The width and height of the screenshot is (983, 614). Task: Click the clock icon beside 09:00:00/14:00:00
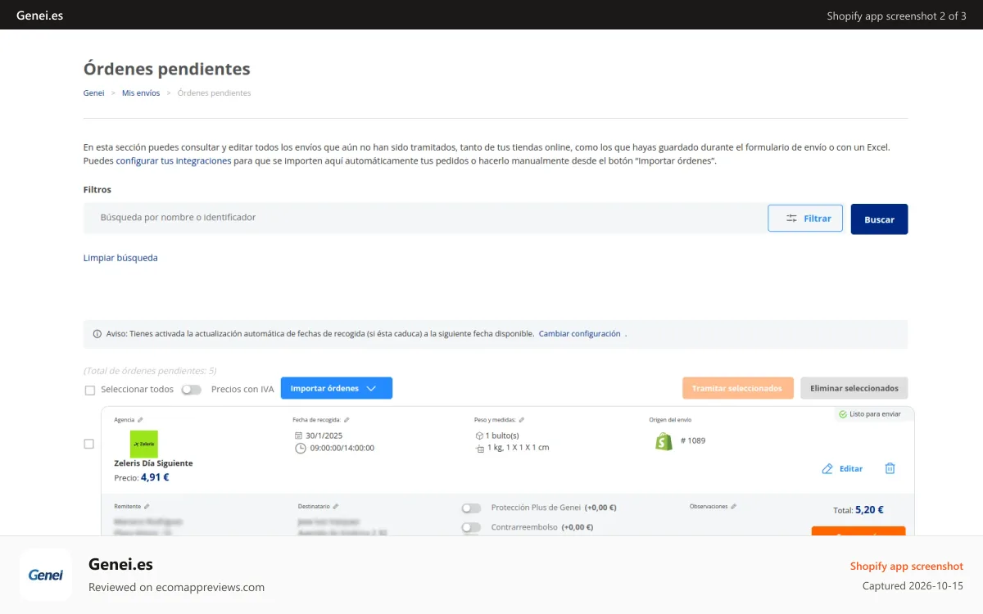click(x=300, y=448)
